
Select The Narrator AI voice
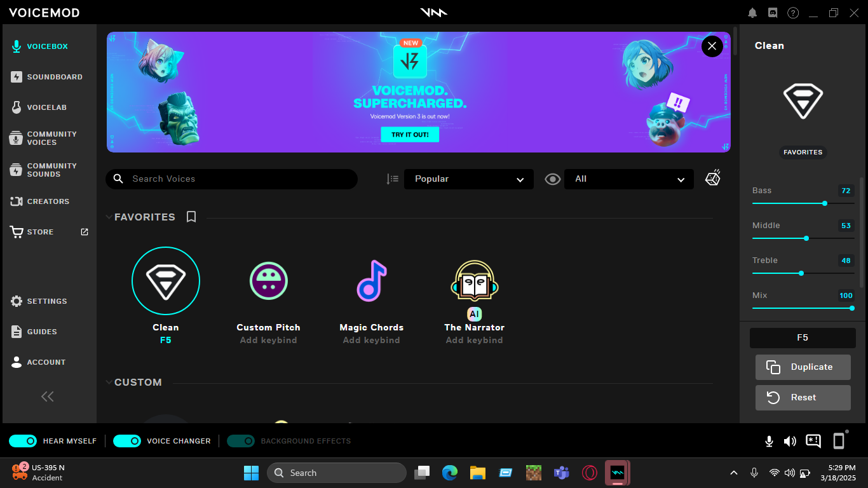(x=475, y=281)
